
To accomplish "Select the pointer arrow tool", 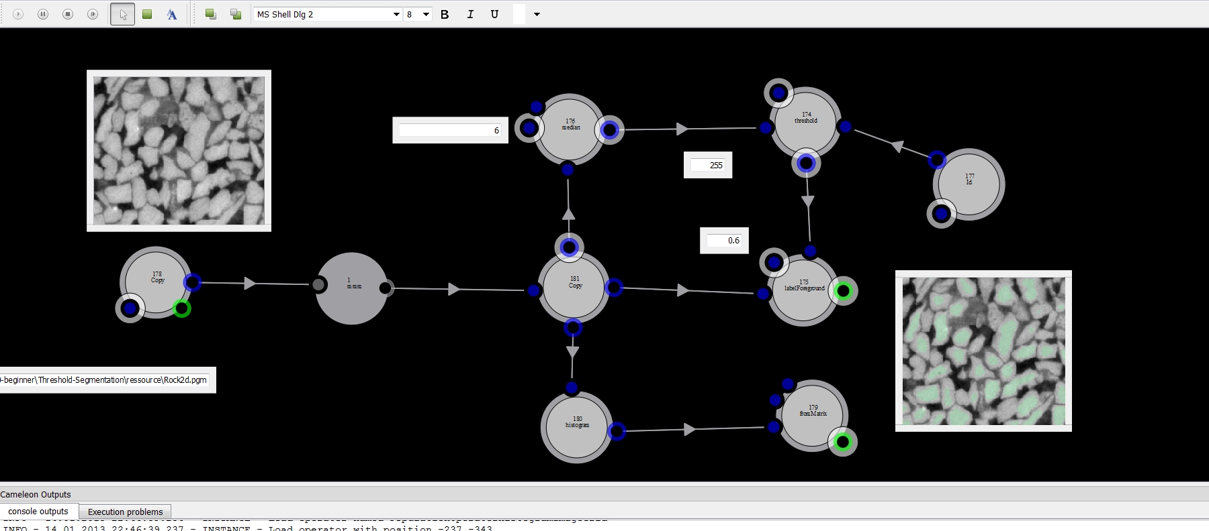I will click(122, 14).
